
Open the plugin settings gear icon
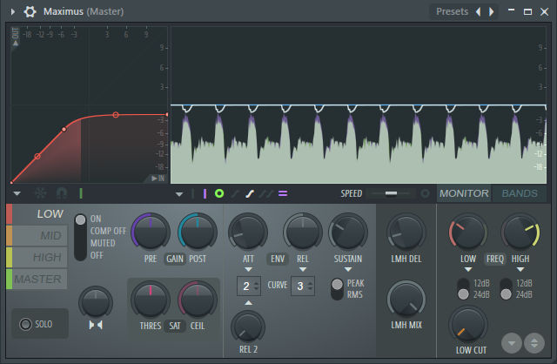coord(30,11)
